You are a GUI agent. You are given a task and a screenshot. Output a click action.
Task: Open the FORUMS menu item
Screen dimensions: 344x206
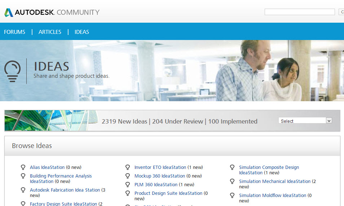coord(14,32)
